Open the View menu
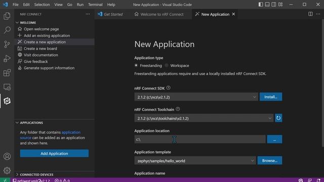This screenshot has width=324, height=182. tap(59, 5)
